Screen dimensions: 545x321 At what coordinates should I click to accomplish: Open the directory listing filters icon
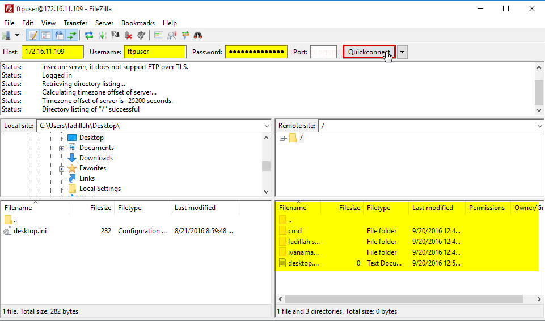coord(159,35)
